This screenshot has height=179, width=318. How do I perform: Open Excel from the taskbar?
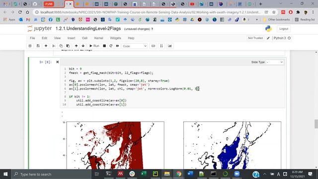[144, 174]
